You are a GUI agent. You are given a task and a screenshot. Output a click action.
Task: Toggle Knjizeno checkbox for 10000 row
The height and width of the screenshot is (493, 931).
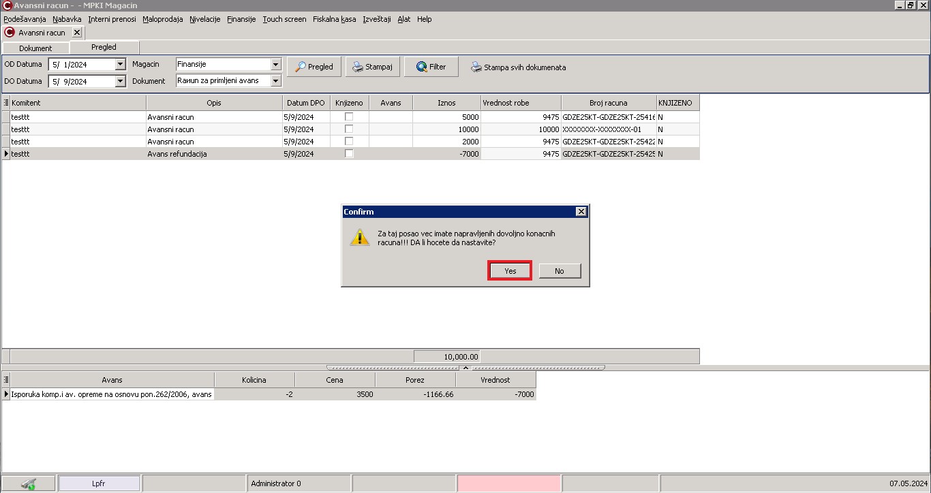pos(349,129)
